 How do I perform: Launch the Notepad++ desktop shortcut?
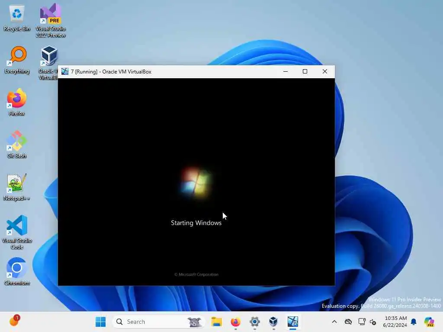pyautogui.click(x=17, y=187)
